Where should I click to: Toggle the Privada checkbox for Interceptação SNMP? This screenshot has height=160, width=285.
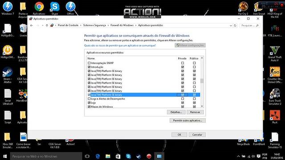click(183, 63)
